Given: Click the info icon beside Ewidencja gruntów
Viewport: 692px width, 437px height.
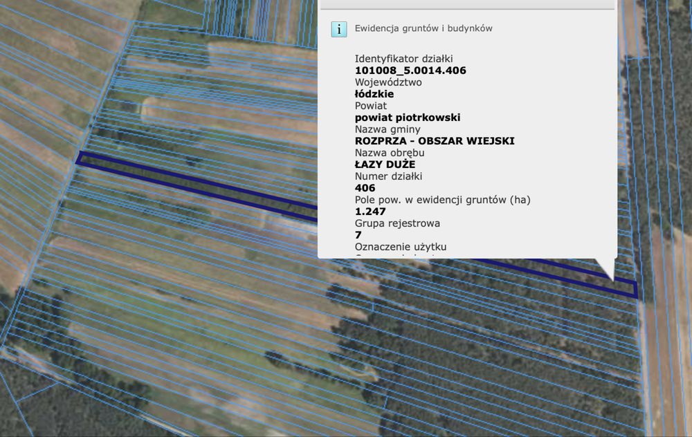Looking at the screenshot, I should point(339,29).
